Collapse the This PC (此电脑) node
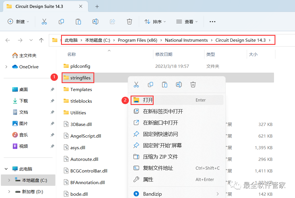 [x=6, y=169]
